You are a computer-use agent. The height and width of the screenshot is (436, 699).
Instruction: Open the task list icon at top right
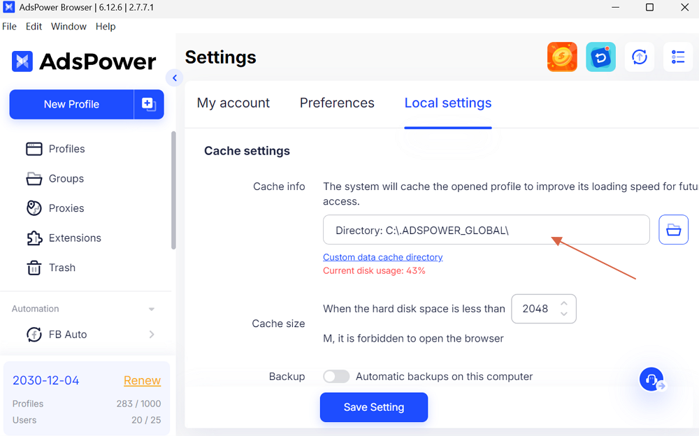(678, 57)
